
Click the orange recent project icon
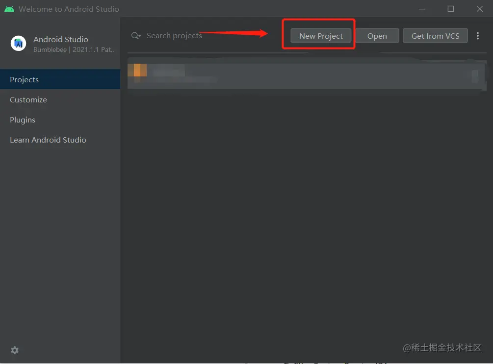click(x=137, y=70)
